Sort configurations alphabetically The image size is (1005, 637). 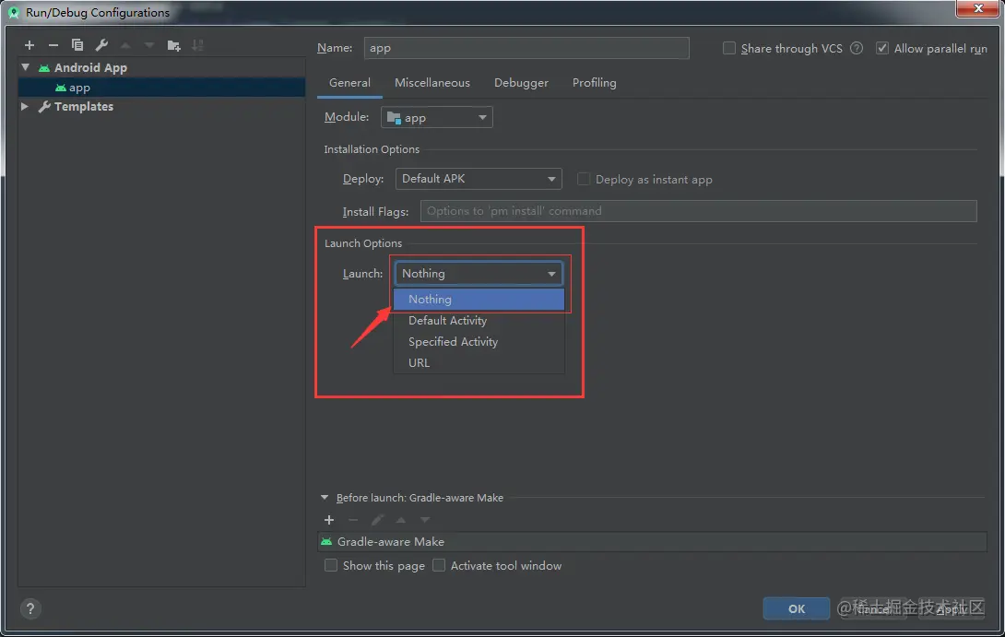(x=197, y=45)
